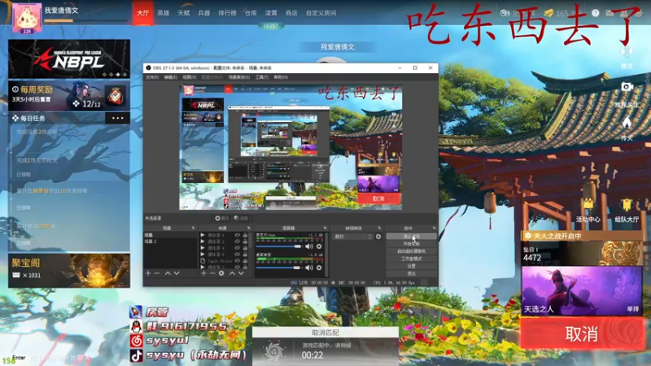The height and width of the screenshot is (366, 651).
Task: Adjust the first mixer track volume slider
Action: [279, 246]
